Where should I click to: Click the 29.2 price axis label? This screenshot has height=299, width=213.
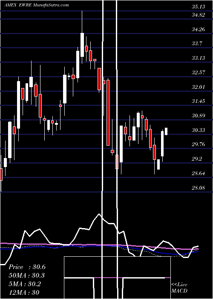pyautogui.click(x=197, y=158)
